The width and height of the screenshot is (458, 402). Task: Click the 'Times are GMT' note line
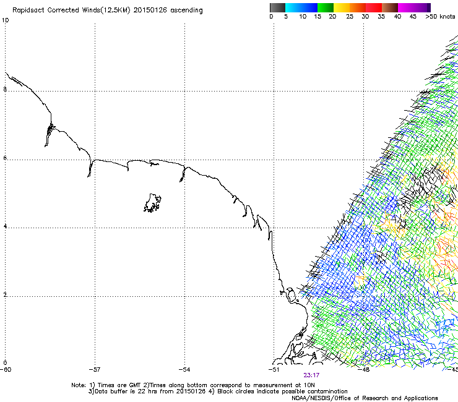(193, 385)
